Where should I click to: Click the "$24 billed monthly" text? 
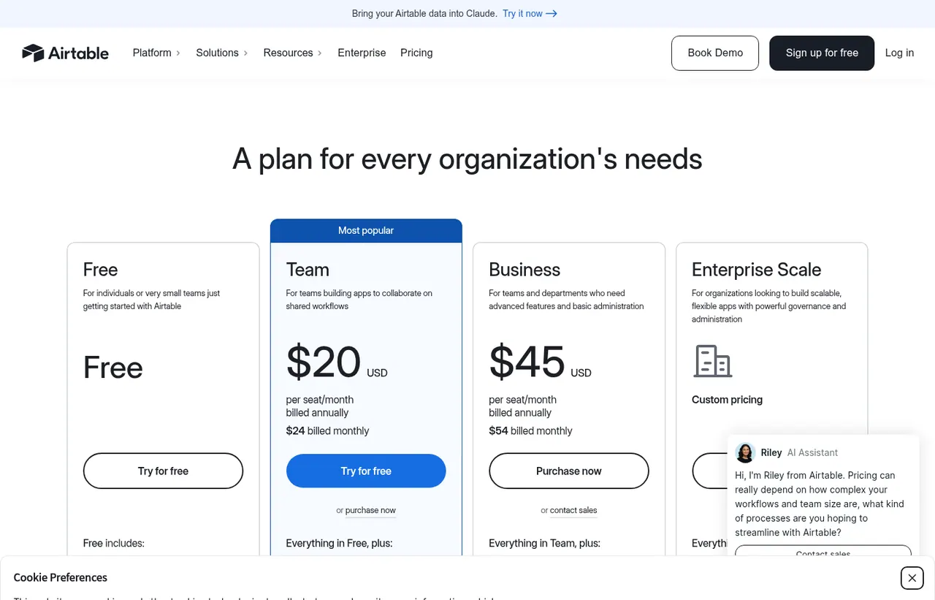click(327, 430)
